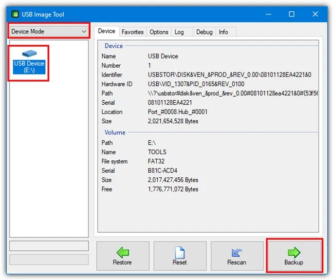Close the USB Image Tool window

tap(316, 14)
